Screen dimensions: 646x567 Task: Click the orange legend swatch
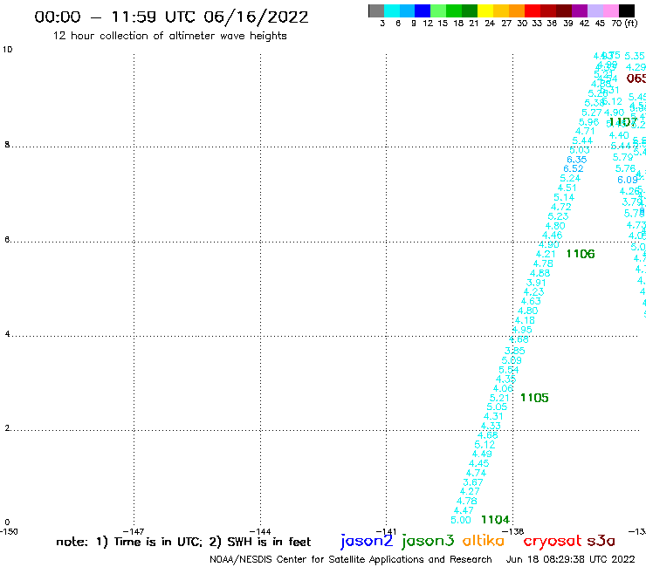coord(517,10)
